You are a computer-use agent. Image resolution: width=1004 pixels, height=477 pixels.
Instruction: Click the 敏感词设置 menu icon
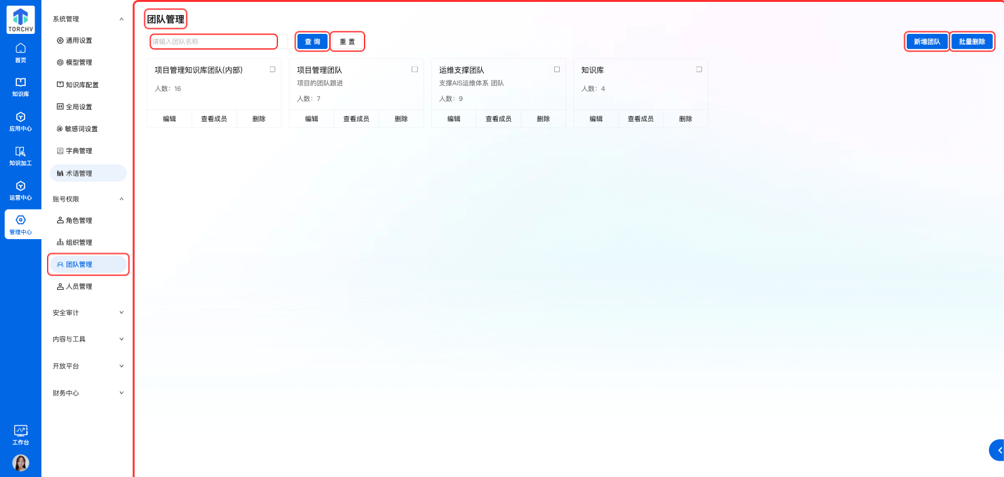click(x=60, y=129)
